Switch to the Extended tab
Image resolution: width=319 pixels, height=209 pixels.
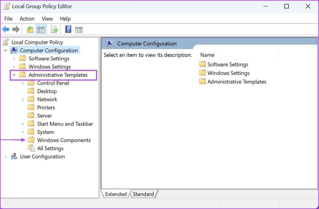[116, 194]
